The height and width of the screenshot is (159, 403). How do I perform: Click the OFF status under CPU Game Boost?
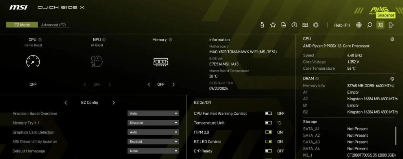(x=33, y=84)
